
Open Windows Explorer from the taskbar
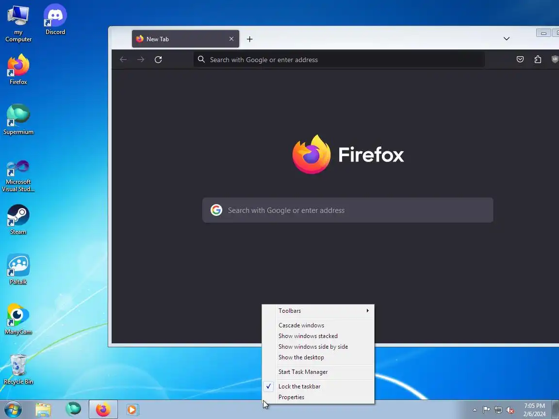coord(43,410)
